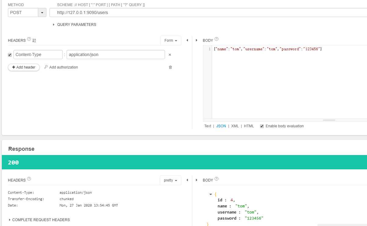367x226 pixels.
Task: Click the 200 status code text
Action: [13, 163]
